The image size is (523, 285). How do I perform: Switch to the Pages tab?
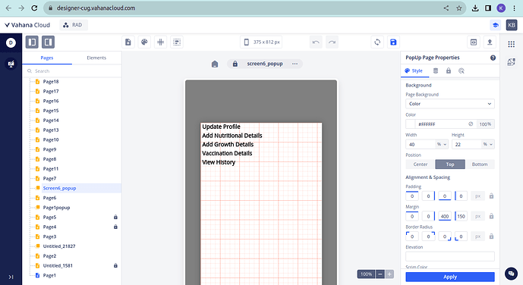(x=47, y=58)
